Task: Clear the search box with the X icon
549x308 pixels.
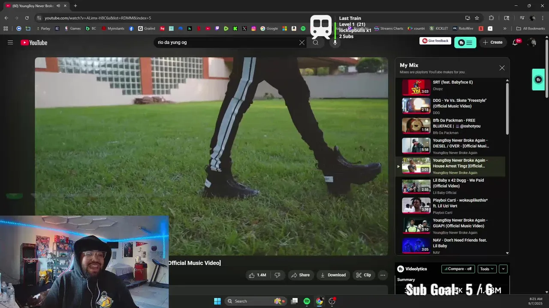Action: 302,42
